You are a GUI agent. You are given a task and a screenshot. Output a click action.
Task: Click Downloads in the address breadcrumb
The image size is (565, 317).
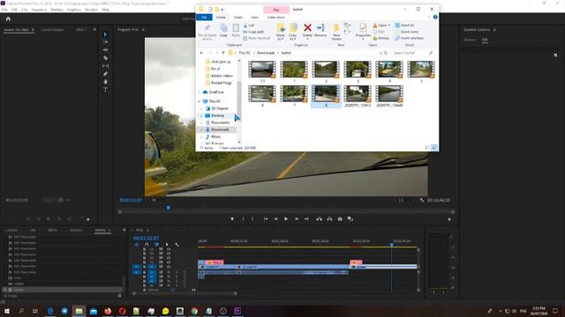tap(266, 53)
